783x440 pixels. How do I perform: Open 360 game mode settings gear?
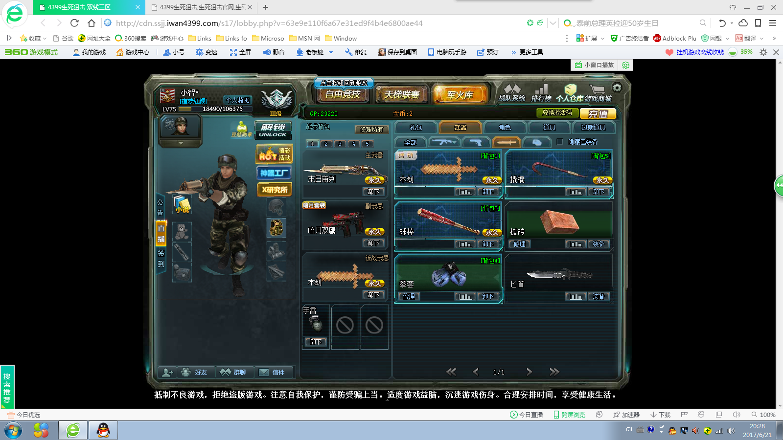coord(763,52)
